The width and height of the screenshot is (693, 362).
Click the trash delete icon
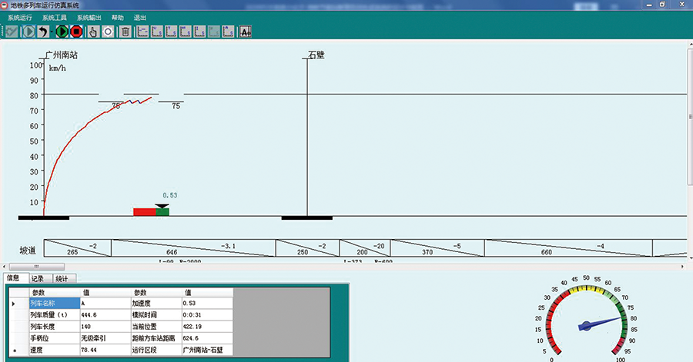(126, 32)
